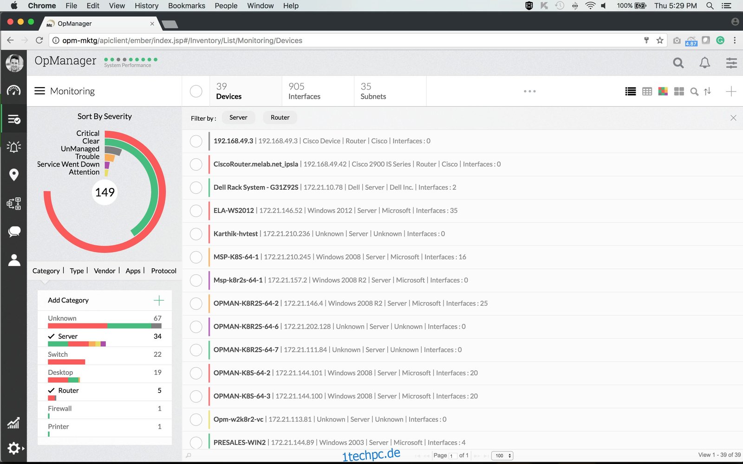
Task: Open the quick settings sliders icon
Action: click(x=731, y=63)
